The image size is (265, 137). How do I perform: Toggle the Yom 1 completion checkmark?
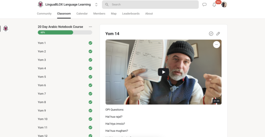[91, 43]
